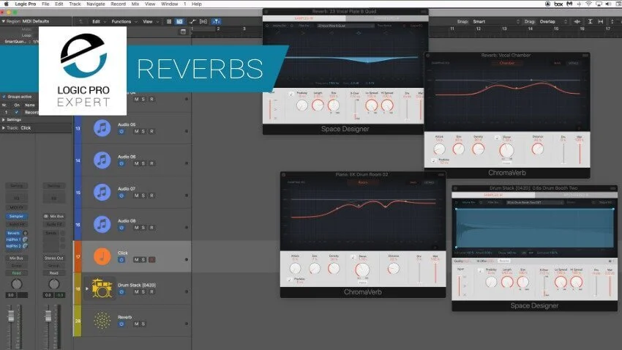Screen dimensions: 622x350
Task: Toggle the Flex brackets icon in toolbar
Action: click(x=203, y=21)
